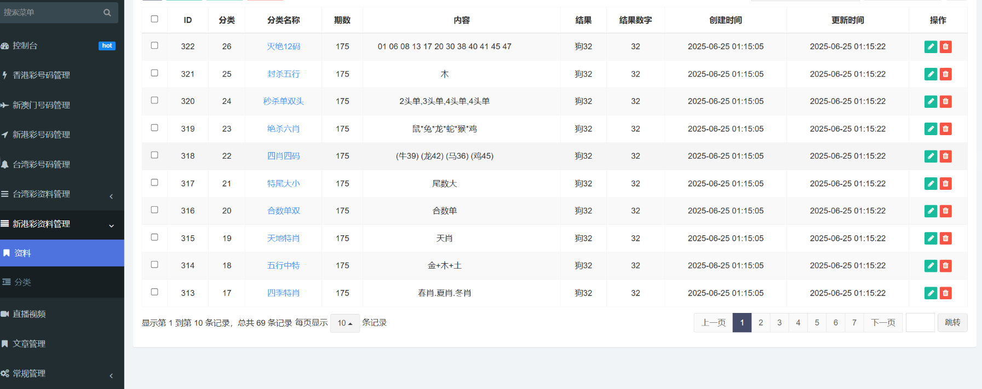The image size is (982, 389).
Task: Open the 封杀五行 category link
Action: 283,74
